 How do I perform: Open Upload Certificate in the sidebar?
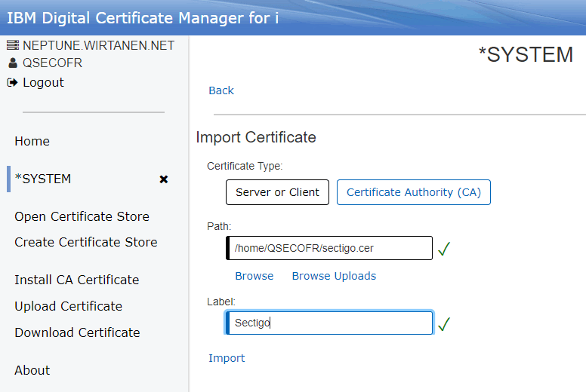point(69,306)
